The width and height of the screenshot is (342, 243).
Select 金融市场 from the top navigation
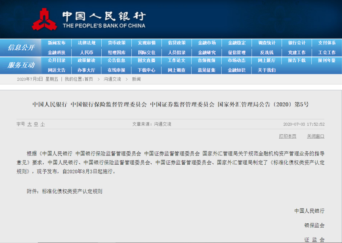tap(207, 43)
